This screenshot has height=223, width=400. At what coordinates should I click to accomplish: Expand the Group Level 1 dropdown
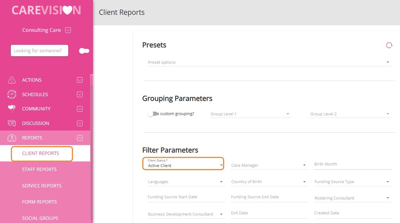[x=250, y=114]
